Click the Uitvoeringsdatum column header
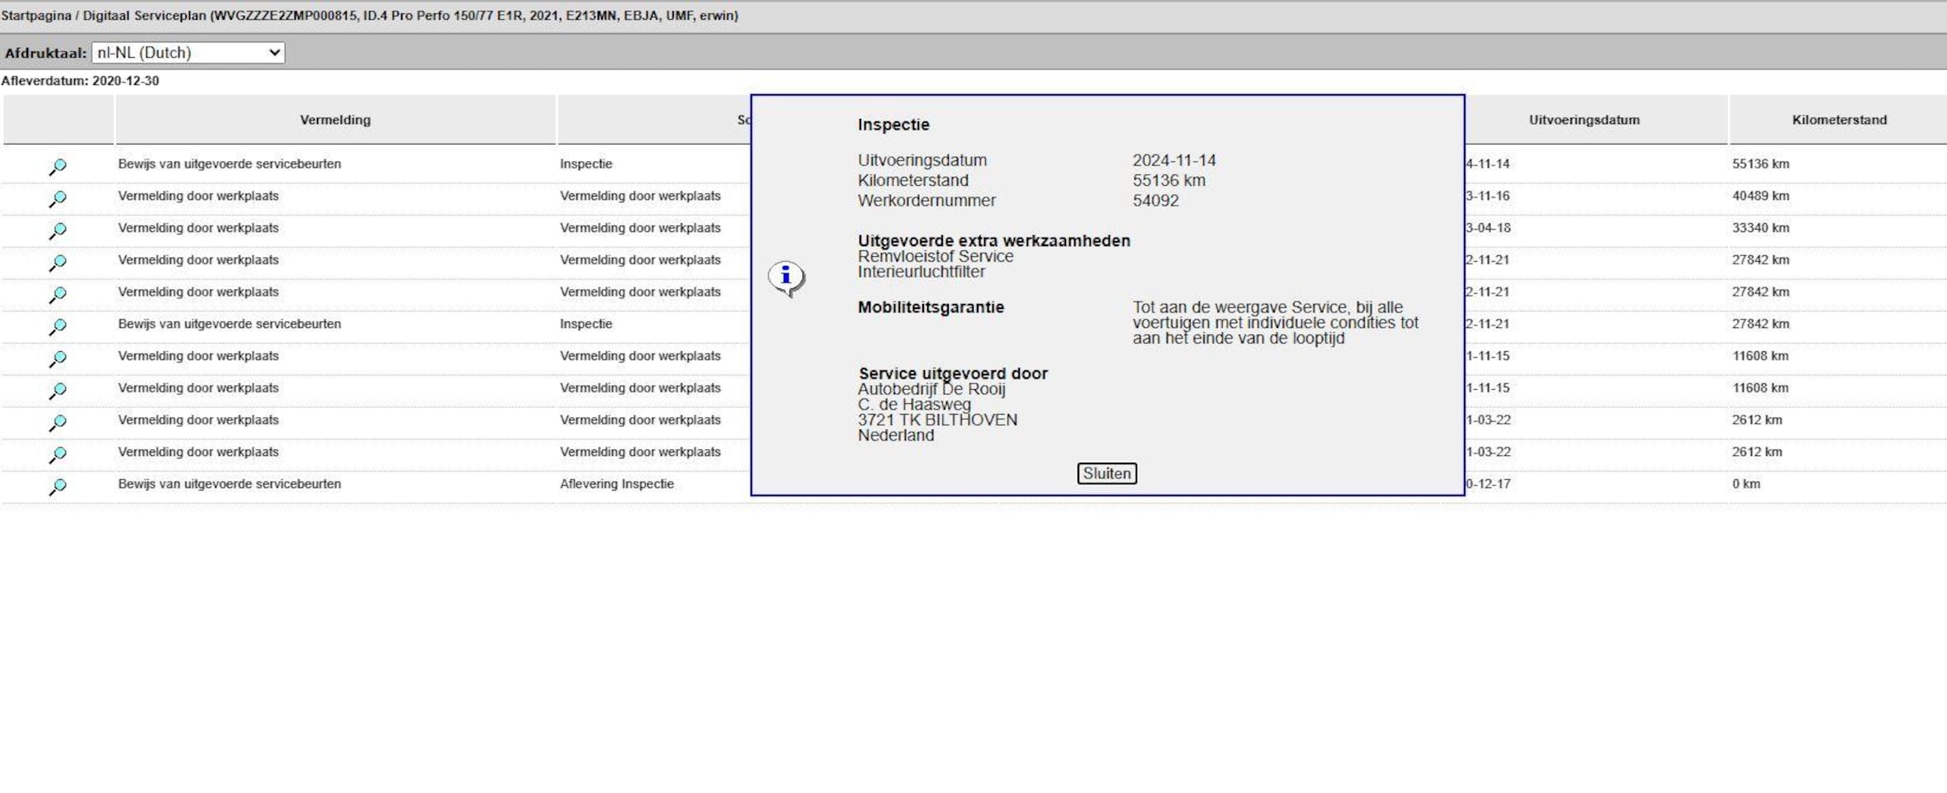1947x793 pixels. pyautogui.click(x=1584, y=120)
